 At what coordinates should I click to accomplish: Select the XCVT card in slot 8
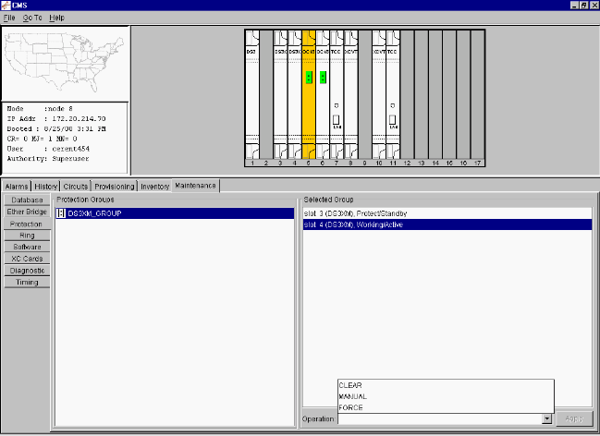coord(351,94)
